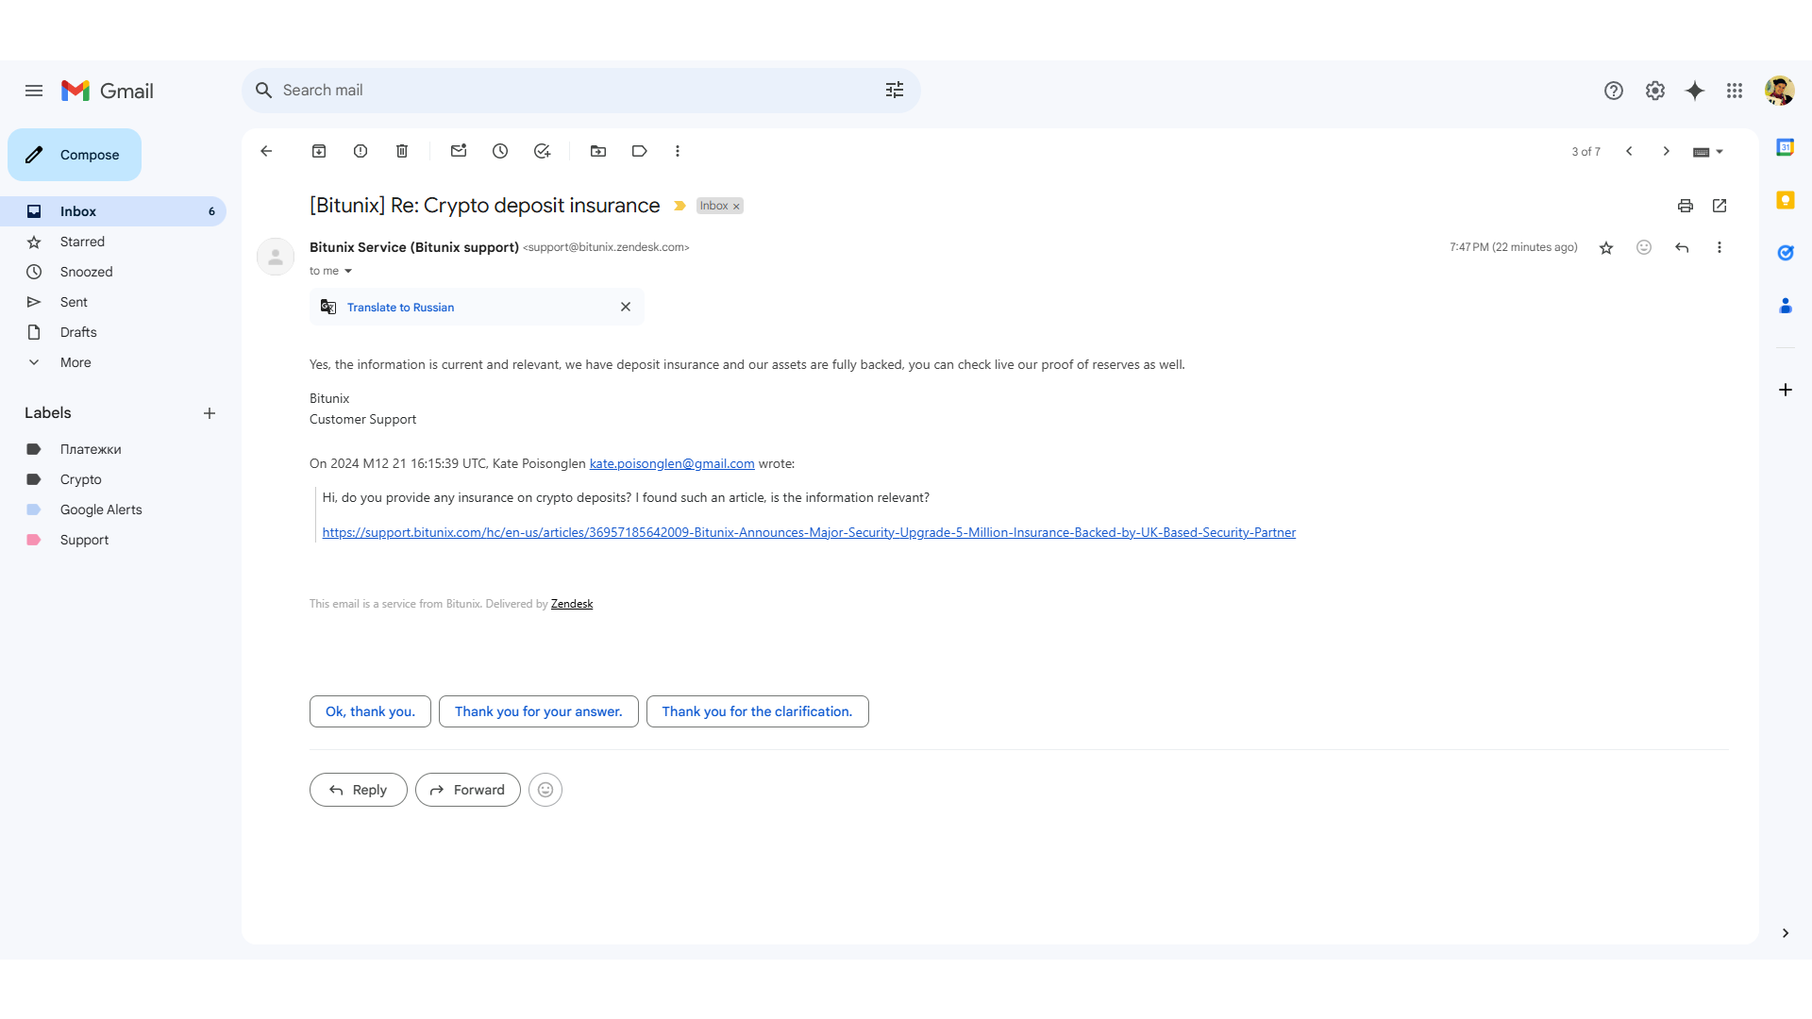Open toolbar More options three dots
Screen dimensions: 1812x1019
pyautogui.click(x=678, y=151)
